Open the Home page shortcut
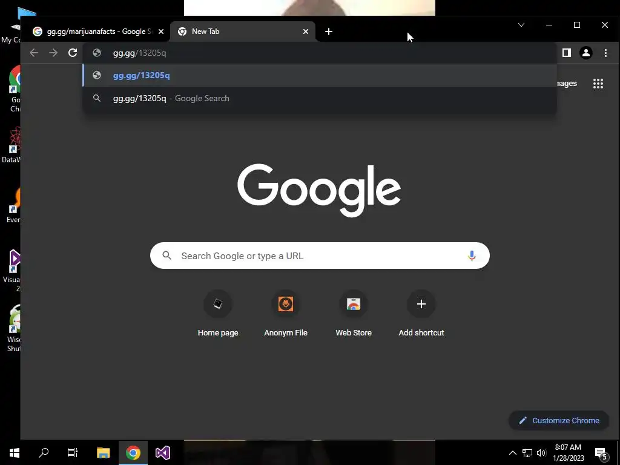This screenshot has height=465, width=620. tap(218, 314)
